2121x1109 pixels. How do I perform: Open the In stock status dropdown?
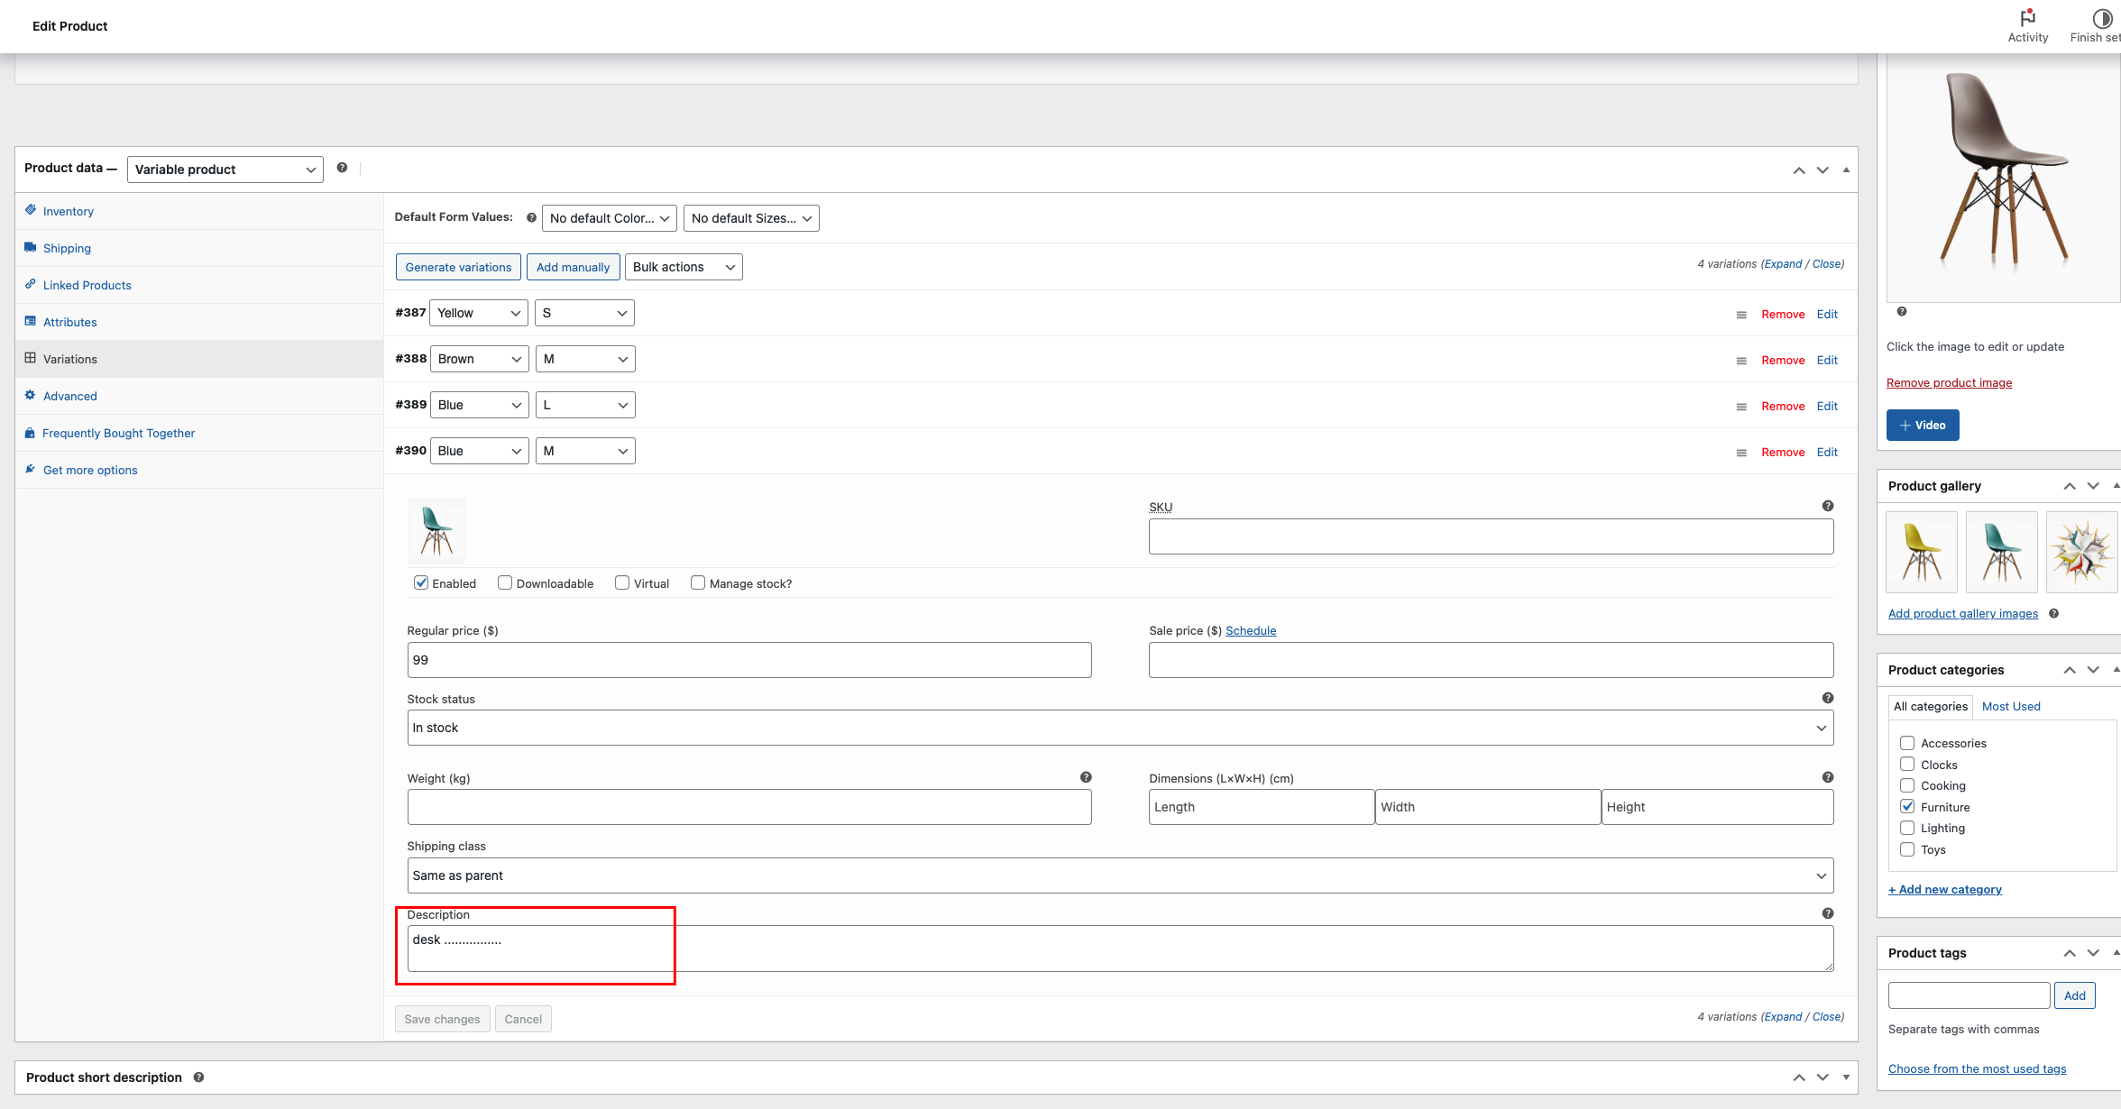(x=1120, y=728)
